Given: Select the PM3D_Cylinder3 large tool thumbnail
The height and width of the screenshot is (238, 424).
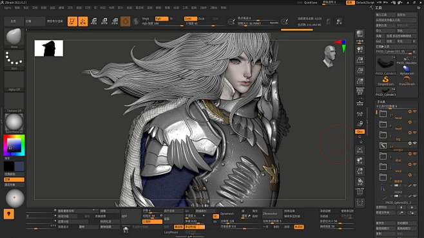Looking at the screenshot, I should click(385, 65).
